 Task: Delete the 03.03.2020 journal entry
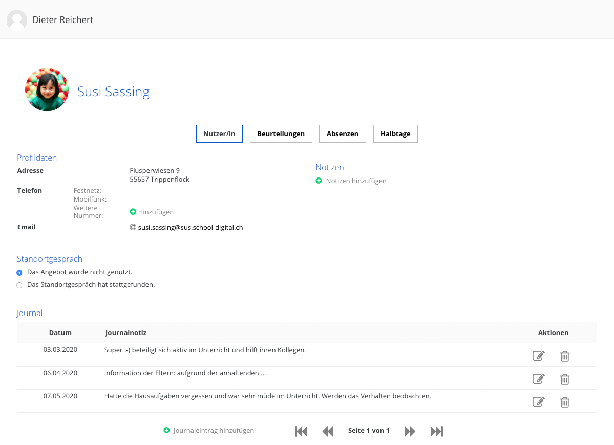coord(564,356)
